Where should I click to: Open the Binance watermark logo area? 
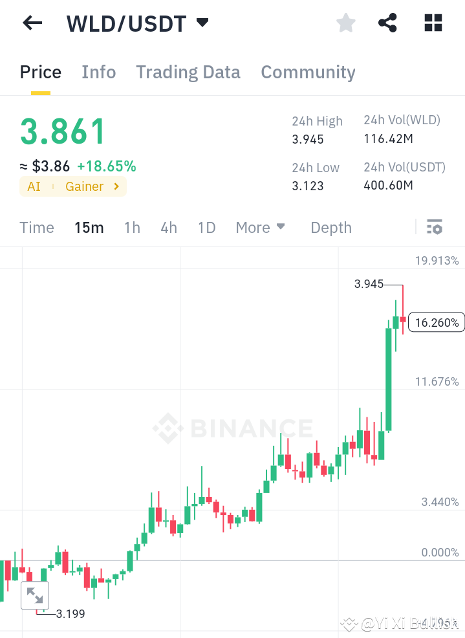233,428
